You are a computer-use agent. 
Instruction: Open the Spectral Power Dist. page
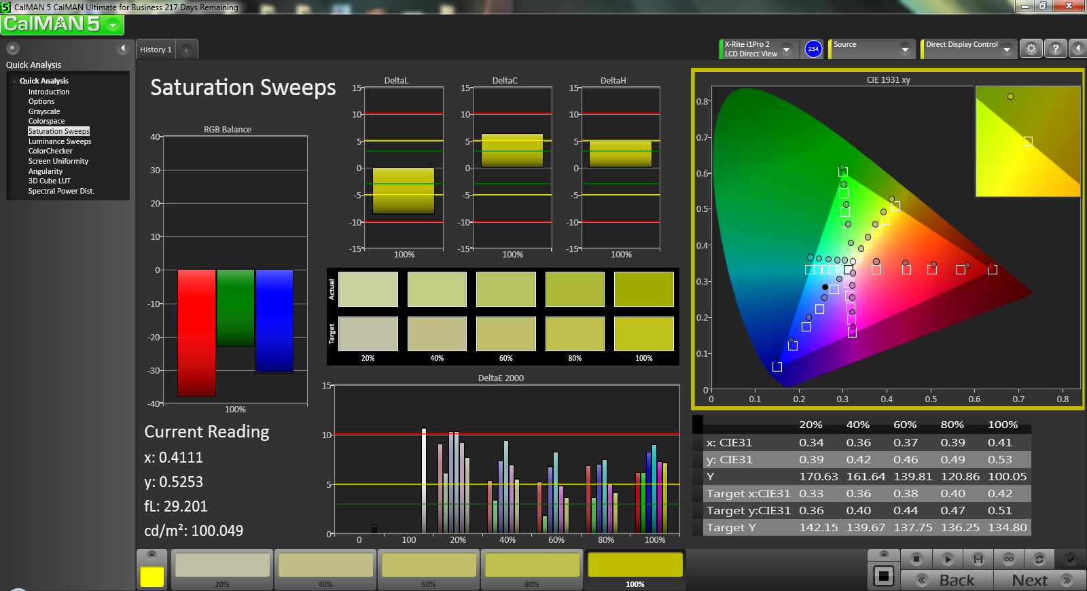click(61, 191)
